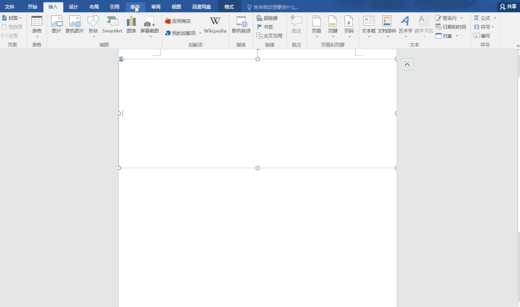
Task: Click the 超链接 (Hyperlink) button
Action: coord(267,18)
